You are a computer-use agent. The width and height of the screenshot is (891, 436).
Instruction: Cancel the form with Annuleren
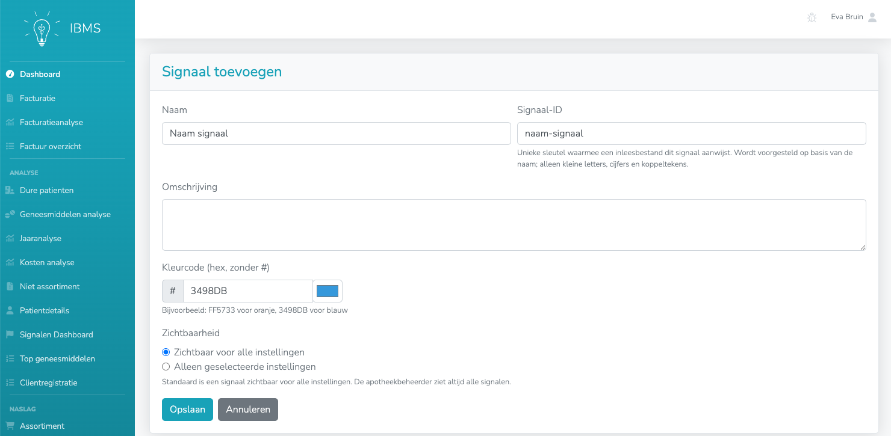248,410
